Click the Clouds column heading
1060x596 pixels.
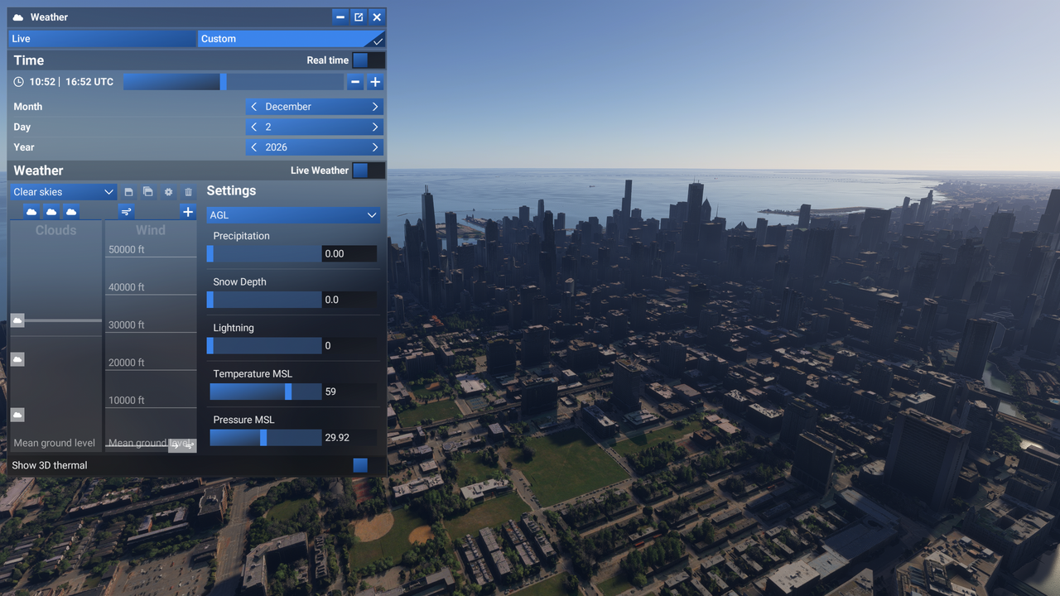55,230
